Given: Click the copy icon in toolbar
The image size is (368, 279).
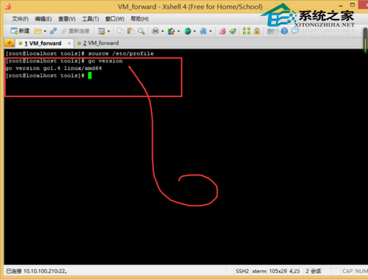Looking at the screenshot, I should [120, 31].
